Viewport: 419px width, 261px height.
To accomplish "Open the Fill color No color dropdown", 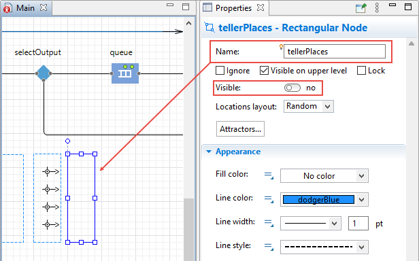I will [324, 176].
